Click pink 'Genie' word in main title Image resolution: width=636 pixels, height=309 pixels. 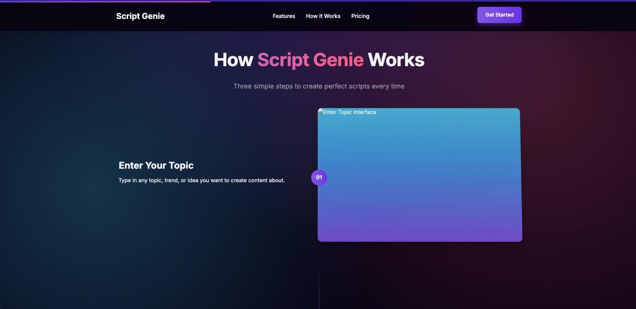[338, 60]
